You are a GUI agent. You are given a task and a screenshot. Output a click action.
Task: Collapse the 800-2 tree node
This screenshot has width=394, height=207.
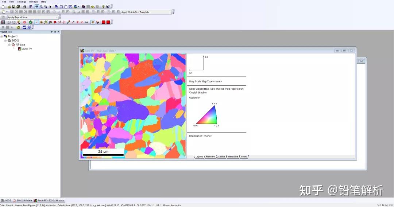coord(5,40)
